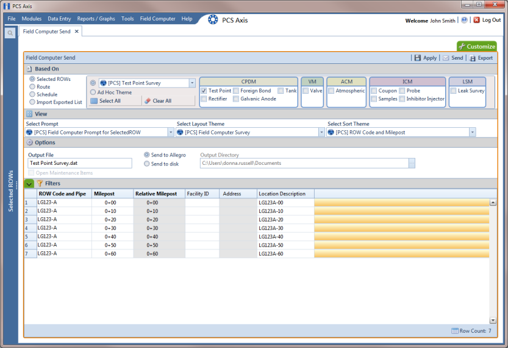
Task: Check the Valve checkbox
Action: pos(306,91)
